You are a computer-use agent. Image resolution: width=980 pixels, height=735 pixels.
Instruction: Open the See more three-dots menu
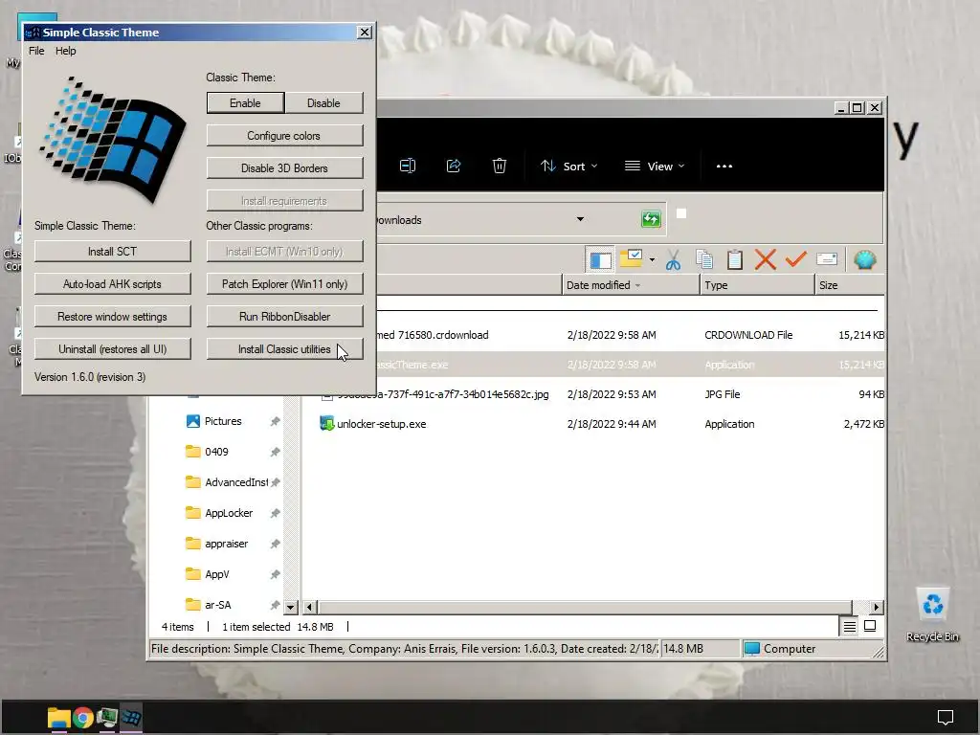(724, 167)
